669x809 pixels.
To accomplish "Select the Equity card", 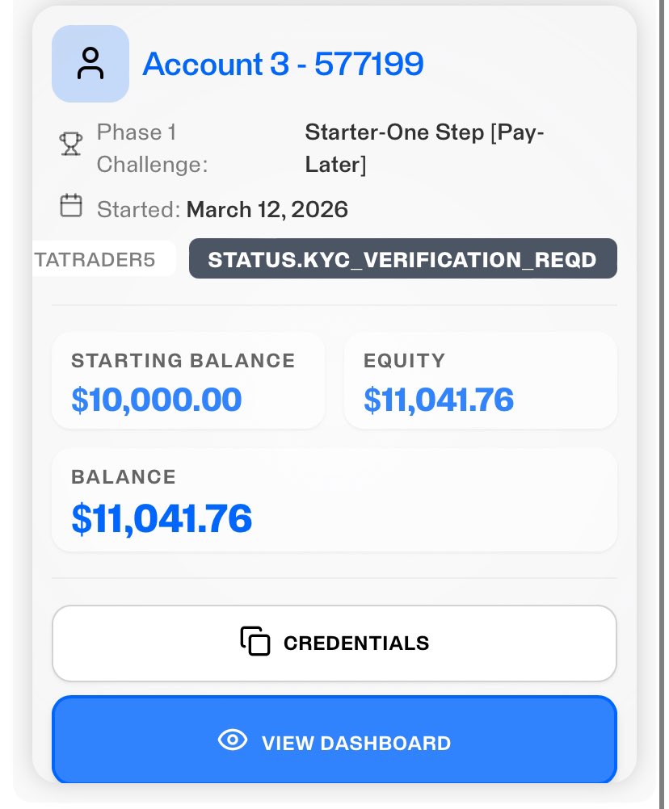I will pos(481,381).
